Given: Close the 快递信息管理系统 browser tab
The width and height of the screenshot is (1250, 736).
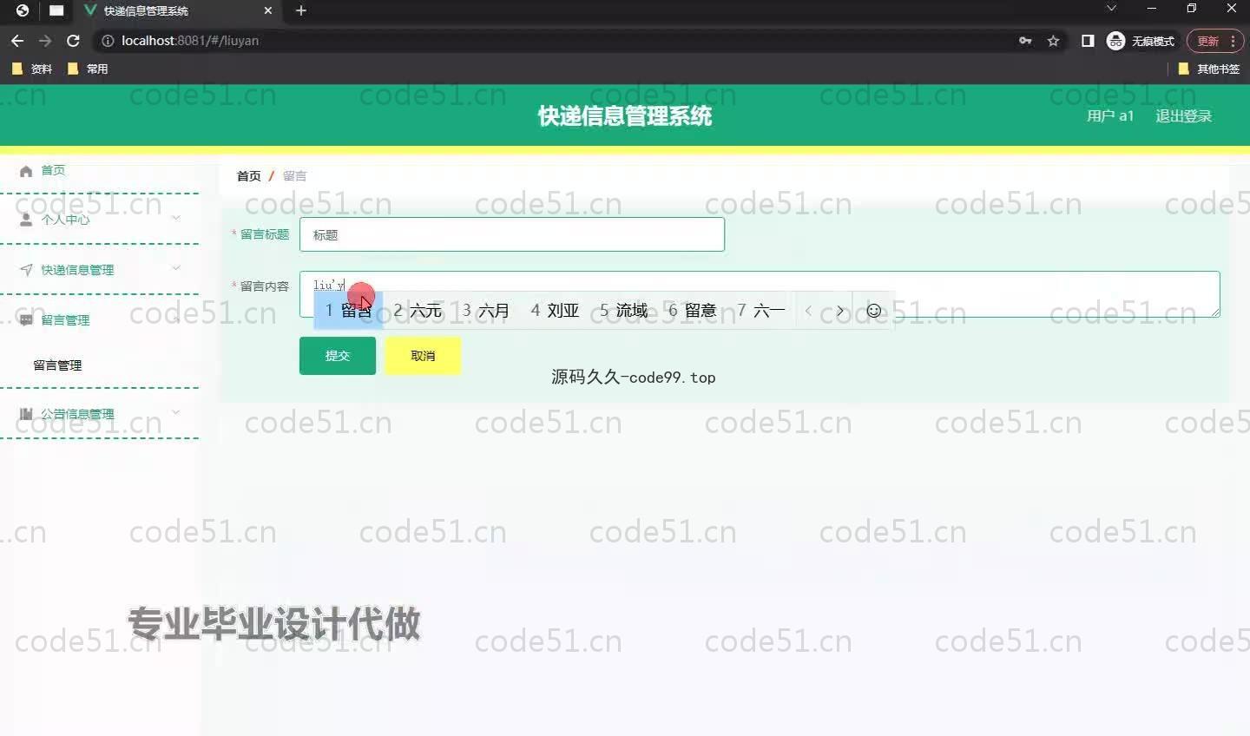Looking at the screenshot, I should tap(268, 10).
